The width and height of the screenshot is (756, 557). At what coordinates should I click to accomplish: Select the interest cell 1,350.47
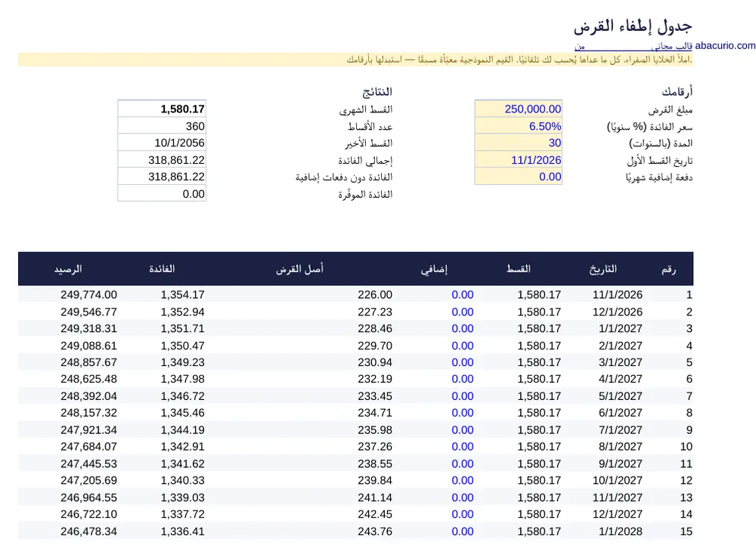[x=183, y=346]
